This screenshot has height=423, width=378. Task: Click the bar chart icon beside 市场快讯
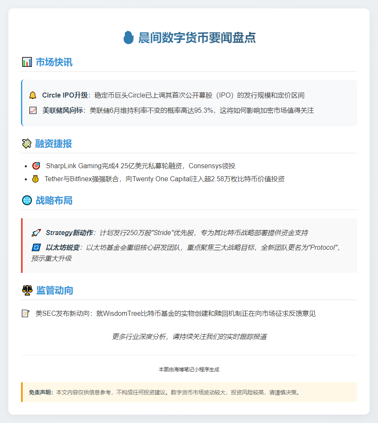tap(27, 62)
